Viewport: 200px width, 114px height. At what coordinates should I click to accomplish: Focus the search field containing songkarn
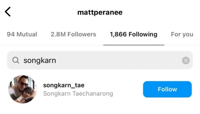click(100, 60)
